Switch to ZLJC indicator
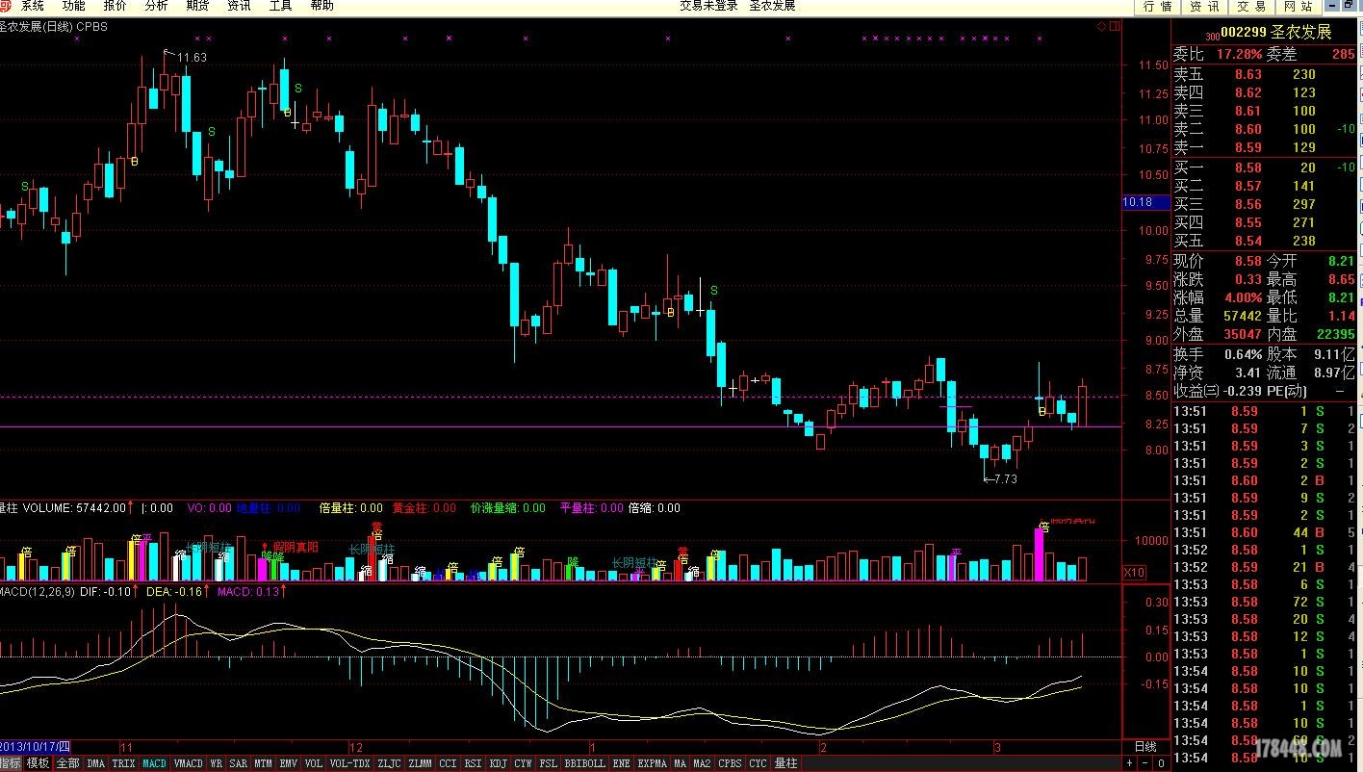 point(389,763)
